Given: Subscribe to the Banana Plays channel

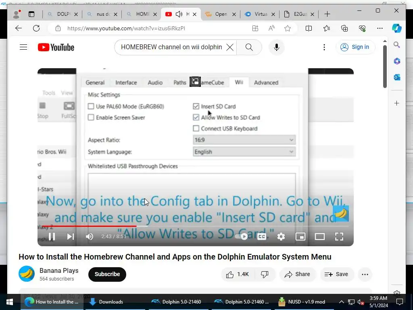Looking at the screenshot, I should pyautogui.click(x=107, y=274).
